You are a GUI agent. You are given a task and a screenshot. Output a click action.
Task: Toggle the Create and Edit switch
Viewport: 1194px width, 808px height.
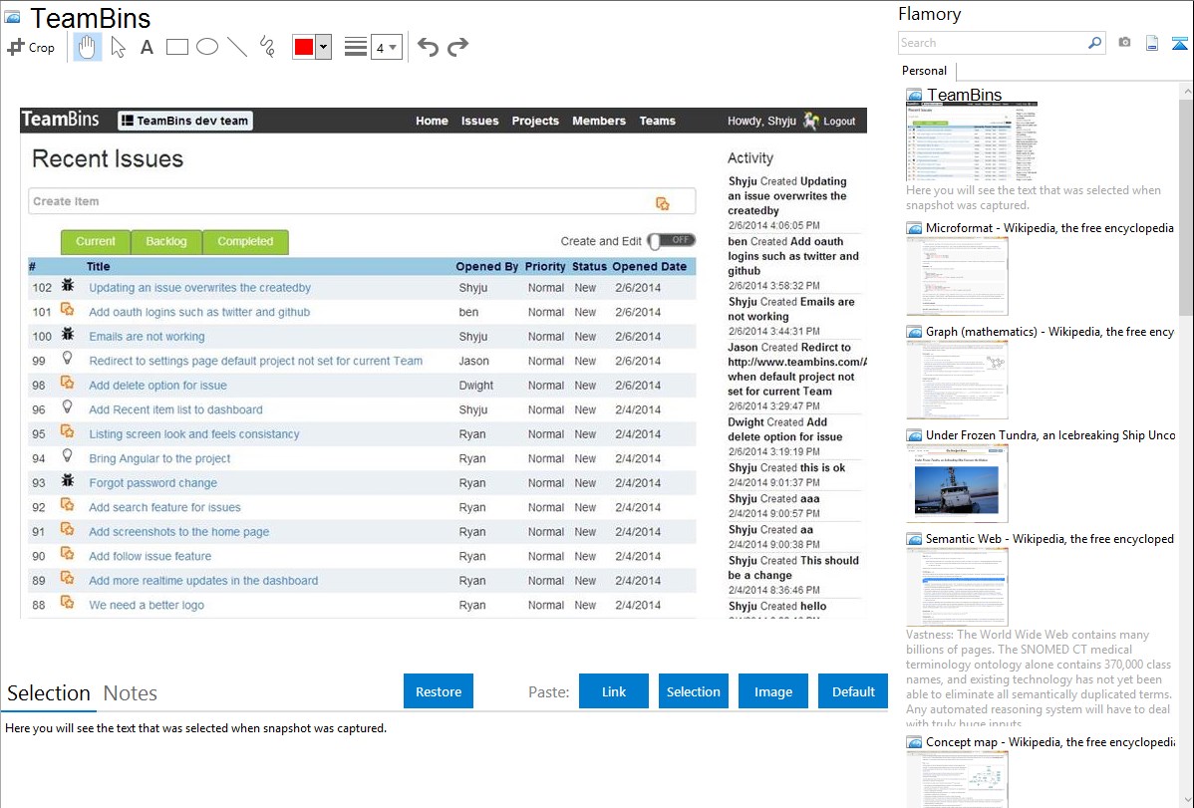point(672,240)
